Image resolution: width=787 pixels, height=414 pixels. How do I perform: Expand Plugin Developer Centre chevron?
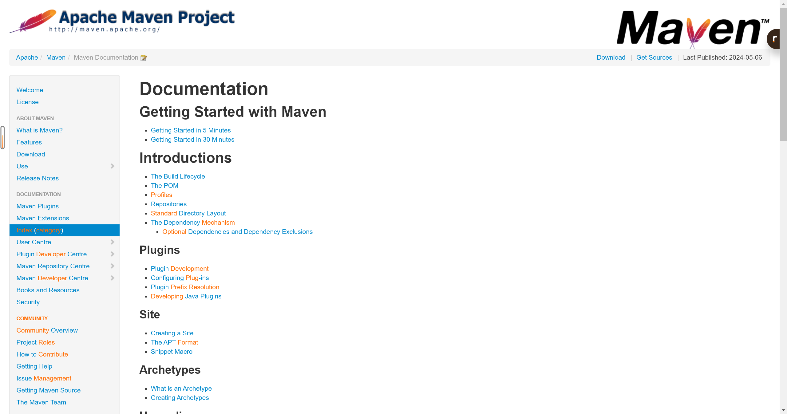click(112, 254)
